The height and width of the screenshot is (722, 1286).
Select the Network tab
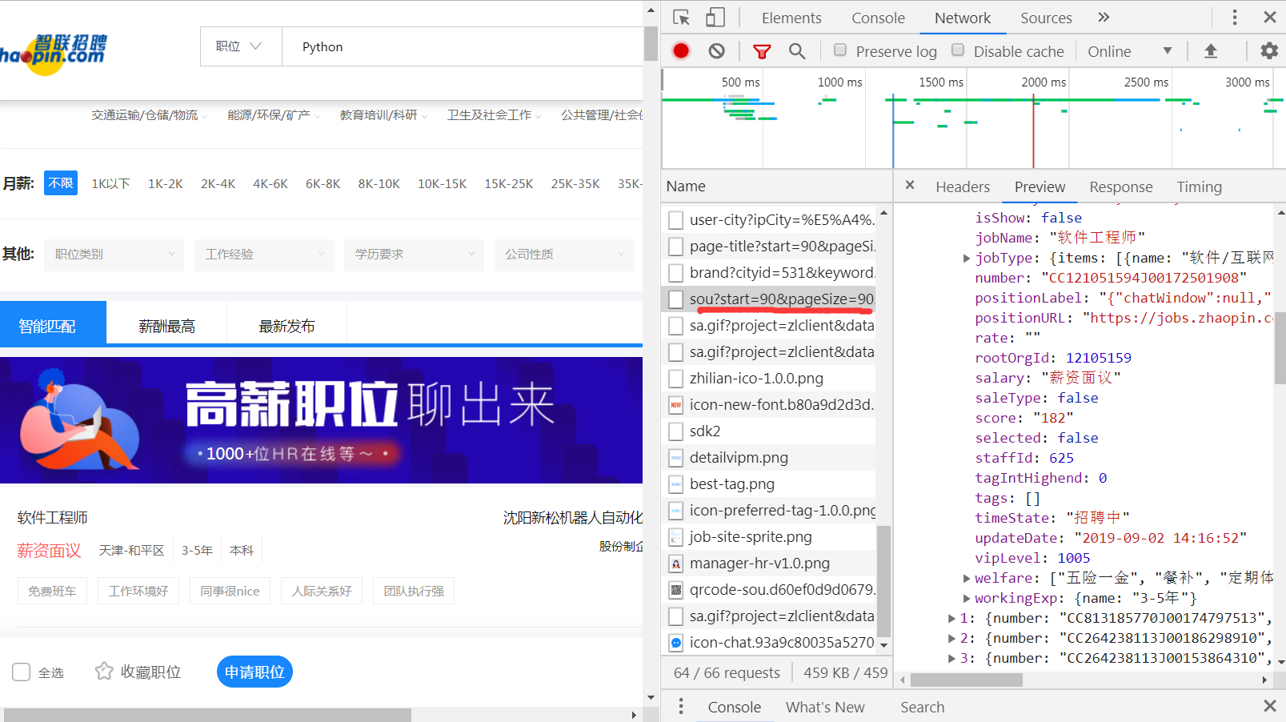[x=962, y=18]
